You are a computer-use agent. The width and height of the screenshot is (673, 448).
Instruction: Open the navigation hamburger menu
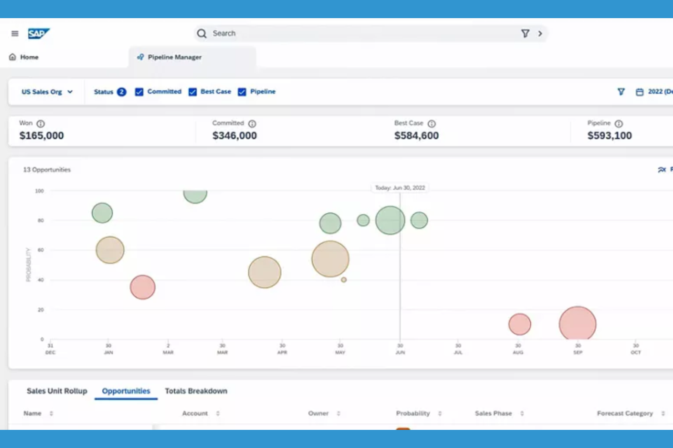click(x=14, y=33)
